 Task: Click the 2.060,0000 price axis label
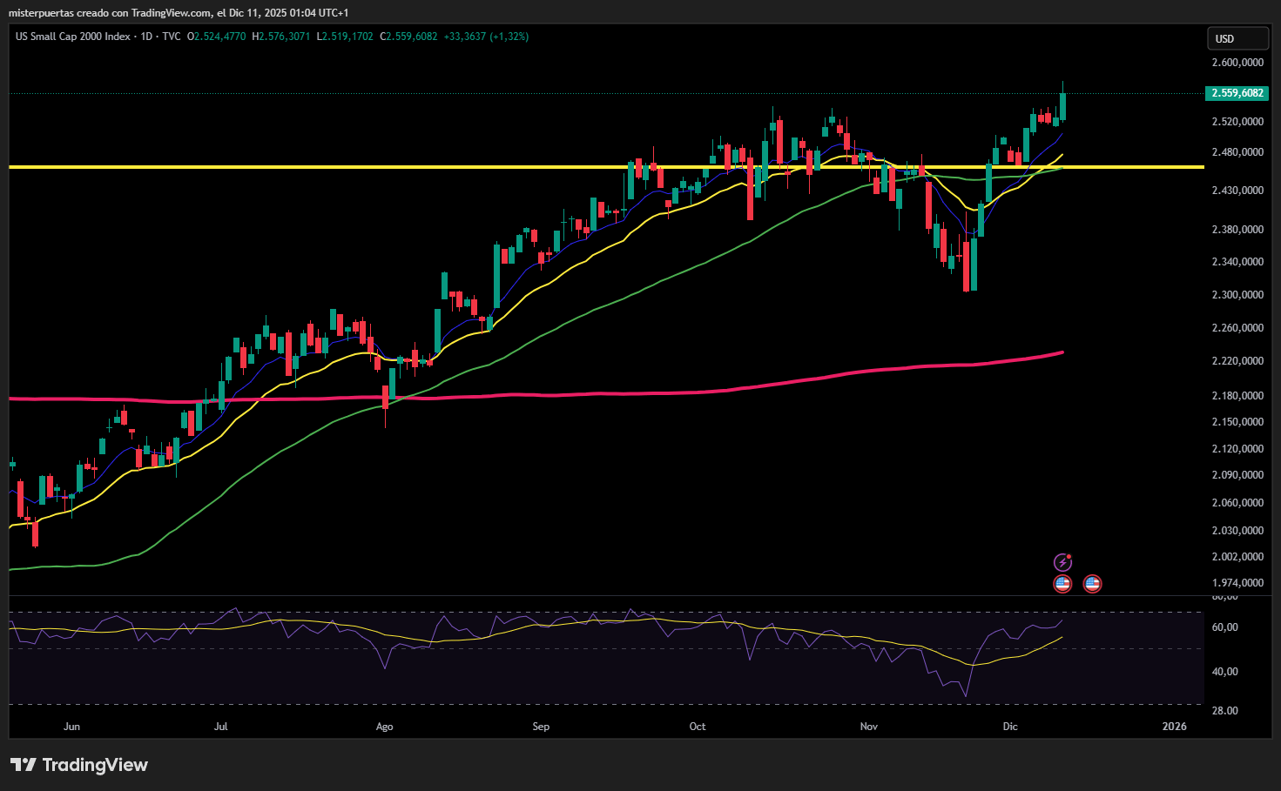click(x=1237, y=503)
